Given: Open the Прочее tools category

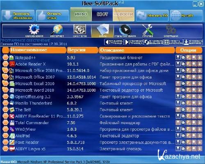Looking at the screenshot, I should (148, 30).
